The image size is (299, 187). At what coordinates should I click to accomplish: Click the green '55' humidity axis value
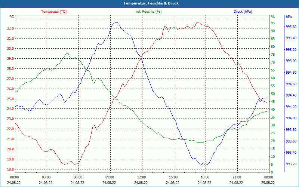[x=273, y=86]
